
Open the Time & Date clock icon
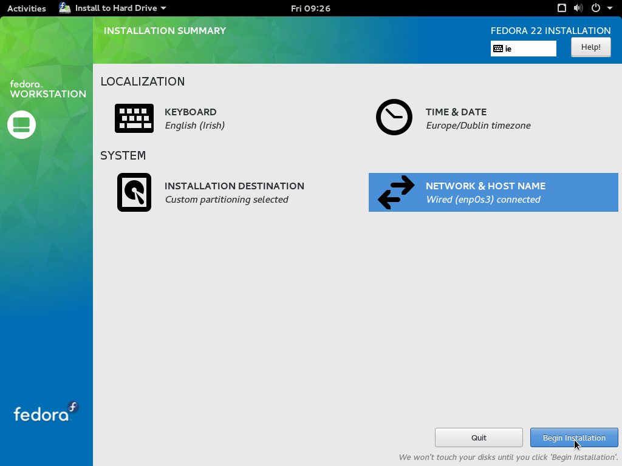click(394, 117)
